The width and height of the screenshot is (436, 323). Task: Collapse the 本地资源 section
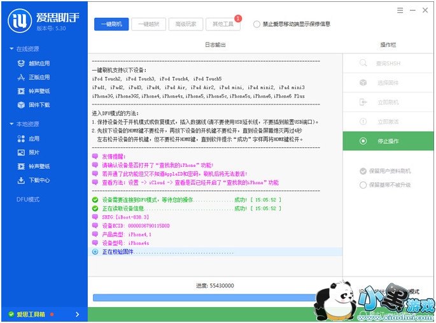point(11,124)
